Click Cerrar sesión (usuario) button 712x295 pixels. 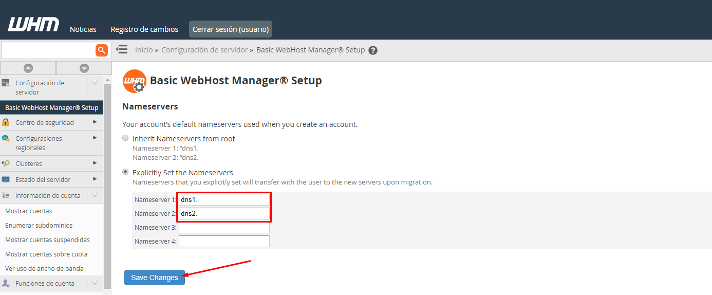tap(230, 29)
